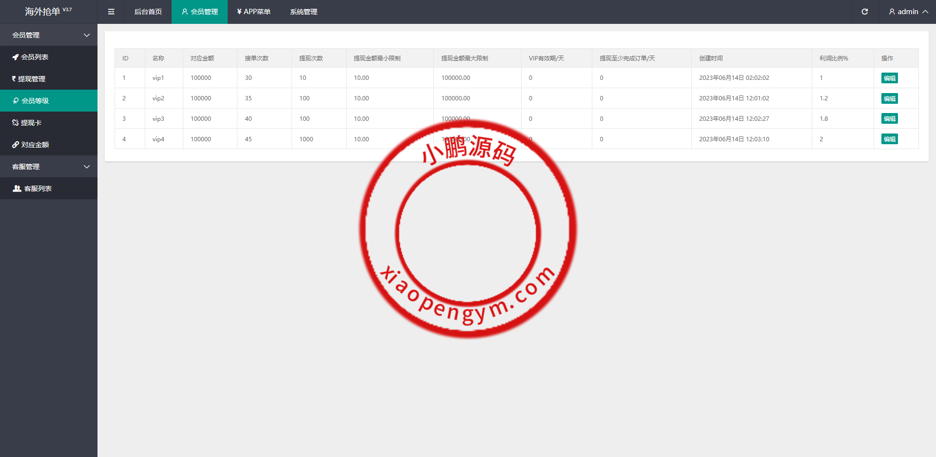This screenshot has height=457, width=936.
Task: Go to 后台首页 tab
Action: pyautogui.click(x=148, y=12)
